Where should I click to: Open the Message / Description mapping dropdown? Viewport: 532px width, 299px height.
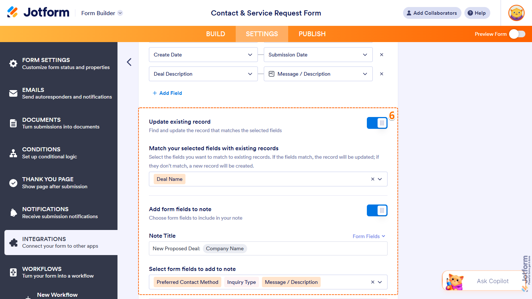coord(318,74)
